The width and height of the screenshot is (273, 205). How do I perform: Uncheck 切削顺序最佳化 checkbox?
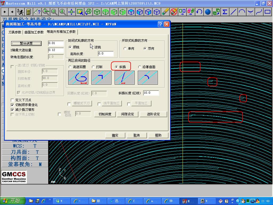pyautogui.click(x=12, y=105)
